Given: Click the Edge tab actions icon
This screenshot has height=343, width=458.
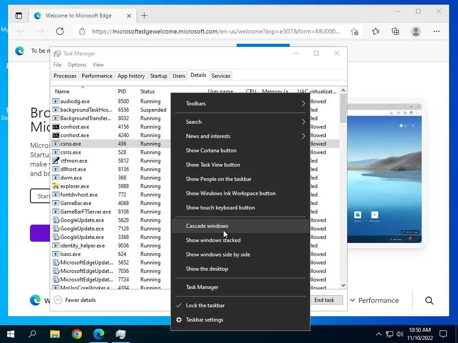Looking at the screenshot, I should (x=19, y=16).
